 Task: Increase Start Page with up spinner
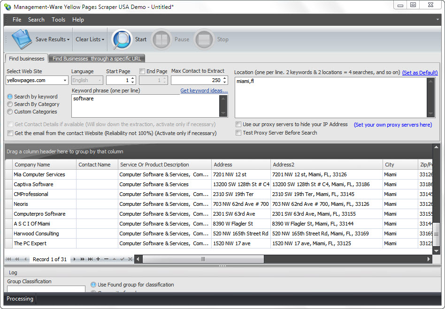coord(133,78)
